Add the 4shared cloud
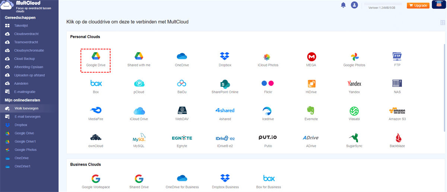Viewport: 447px width, 192px height. [x=225, y=114]
